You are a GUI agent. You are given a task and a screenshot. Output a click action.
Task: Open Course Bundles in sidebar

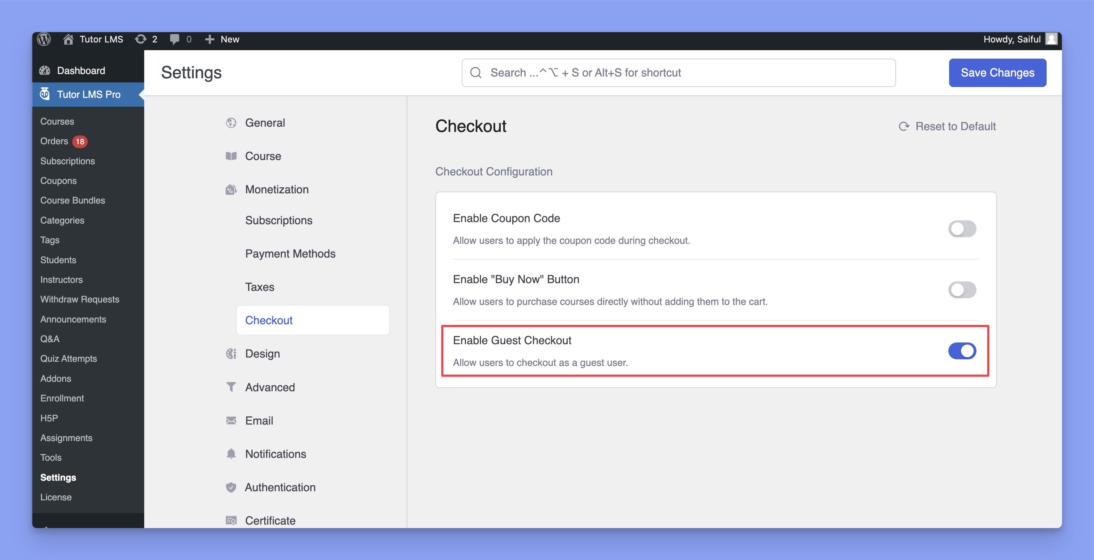pos(73,200)
